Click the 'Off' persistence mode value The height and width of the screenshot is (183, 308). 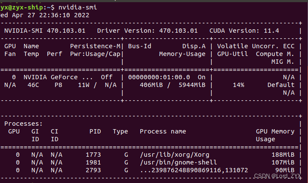pos(107,77)
